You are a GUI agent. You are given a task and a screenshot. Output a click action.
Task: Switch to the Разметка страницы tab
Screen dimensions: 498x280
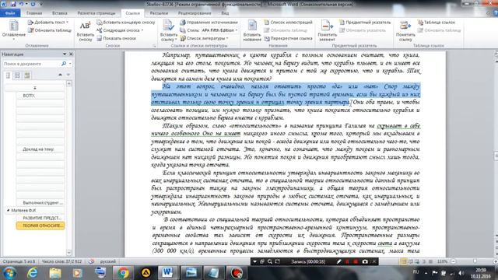[96, 13]
